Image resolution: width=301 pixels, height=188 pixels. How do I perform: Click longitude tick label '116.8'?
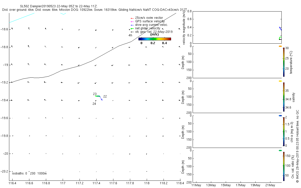pos(46,183)
